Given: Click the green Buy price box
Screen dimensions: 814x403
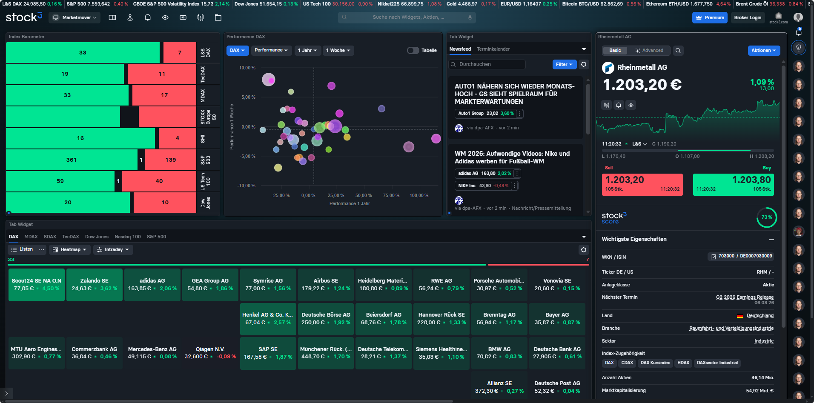Looking at the screenshot, I should (x=734, y=184).
